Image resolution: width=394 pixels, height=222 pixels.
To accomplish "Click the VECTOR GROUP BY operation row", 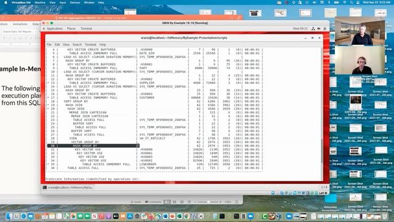I will tap(85, 142).
